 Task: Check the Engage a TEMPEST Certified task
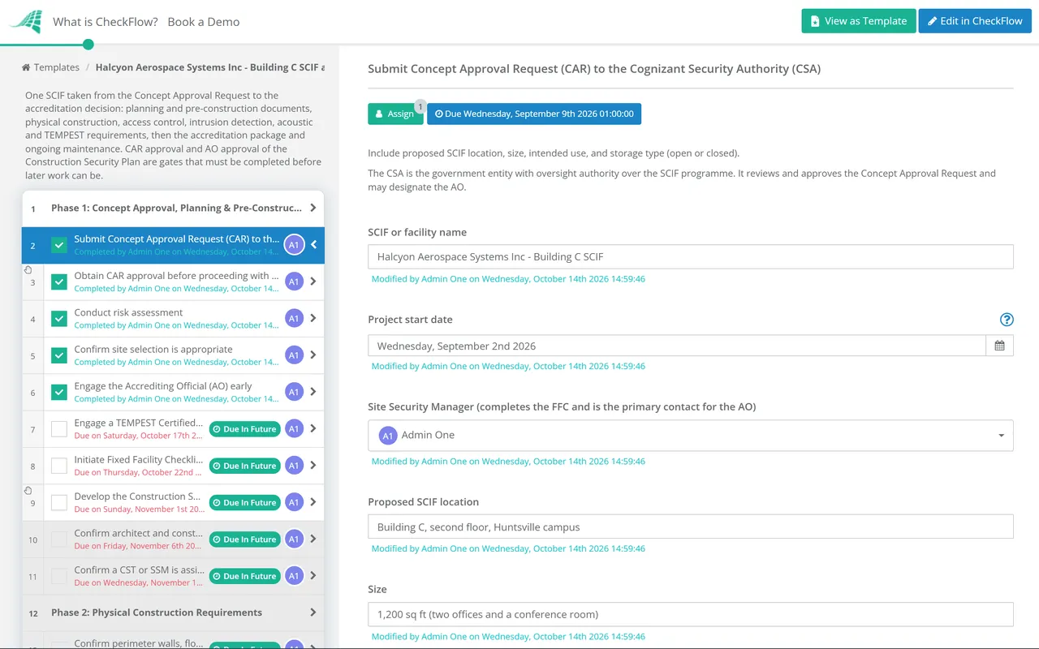[x=59, y=429]
